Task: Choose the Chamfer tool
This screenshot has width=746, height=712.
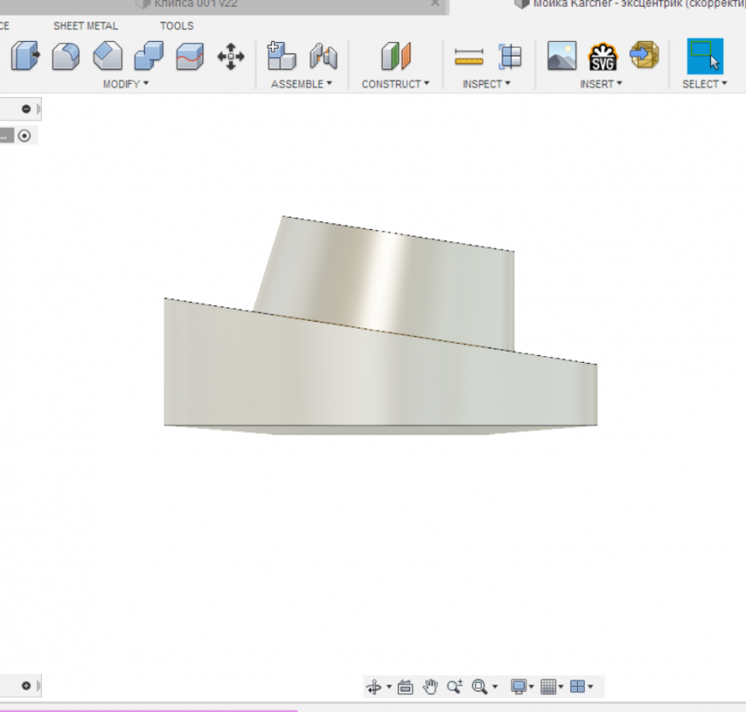Action: 107,57
